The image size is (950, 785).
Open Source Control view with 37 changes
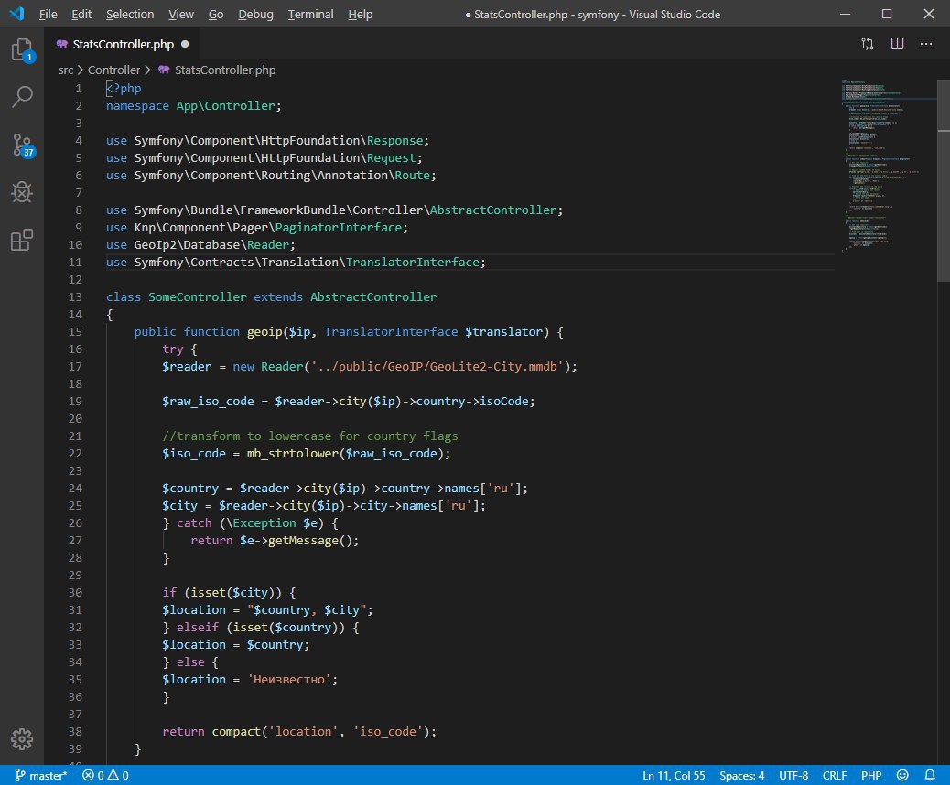22,145
